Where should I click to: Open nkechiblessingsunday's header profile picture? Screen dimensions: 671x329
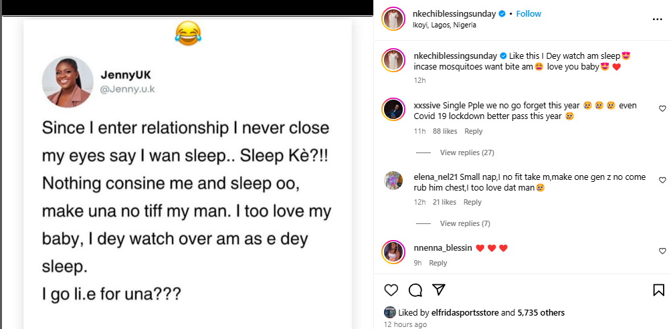393,18
